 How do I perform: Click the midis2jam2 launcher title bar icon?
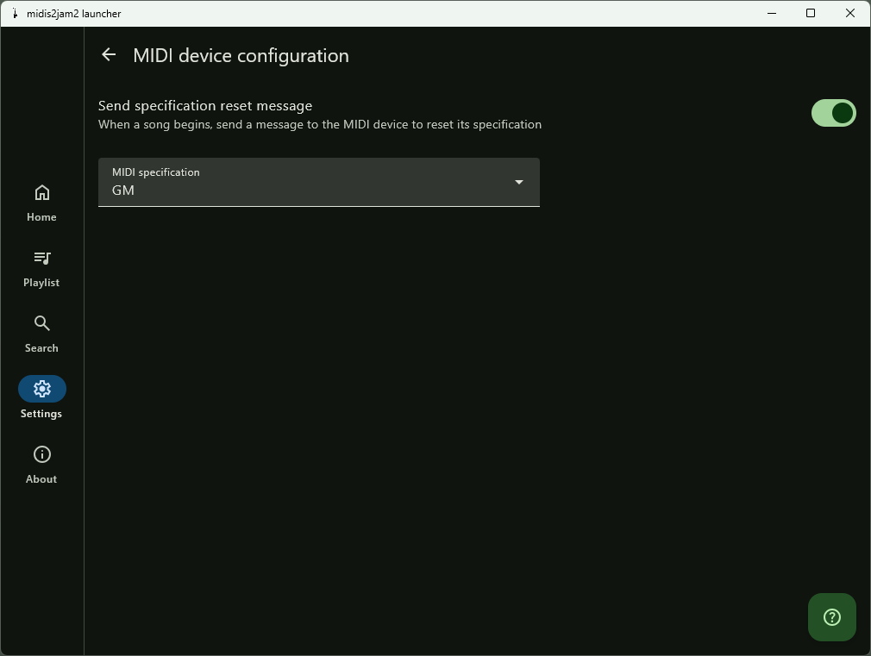[15, 13]
